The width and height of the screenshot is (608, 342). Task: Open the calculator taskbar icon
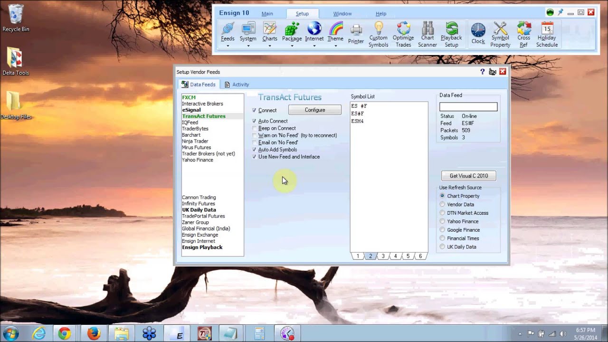point(259,333)
